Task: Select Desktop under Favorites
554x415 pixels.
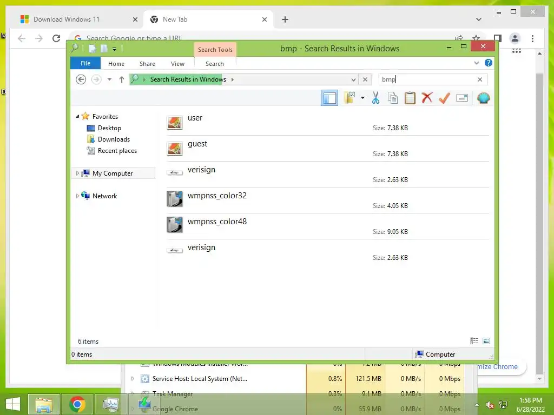Action: click(x=109, y=128)
